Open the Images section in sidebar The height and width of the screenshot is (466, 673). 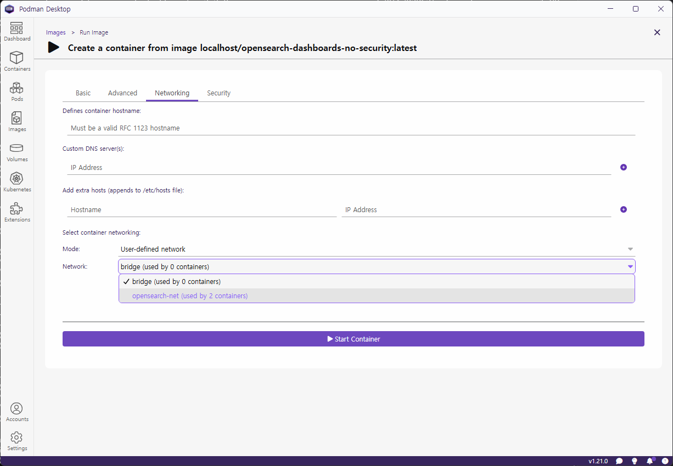click(17, 122)
